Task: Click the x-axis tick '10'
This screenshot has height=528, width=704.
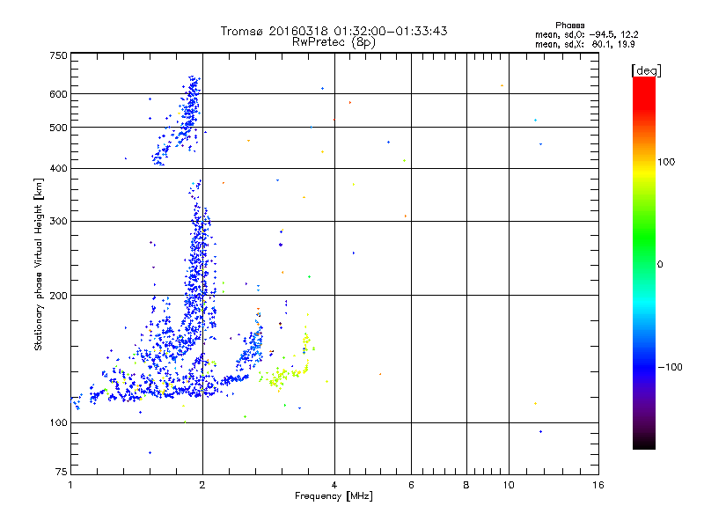Action: [509, 485]
